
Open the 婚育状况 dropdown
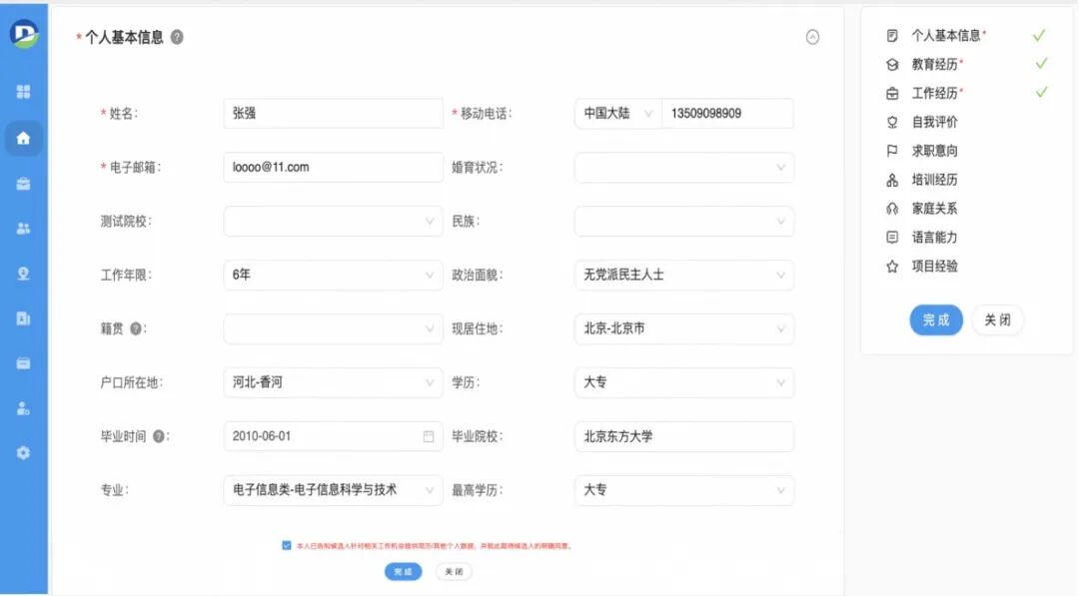pos(683,167)
